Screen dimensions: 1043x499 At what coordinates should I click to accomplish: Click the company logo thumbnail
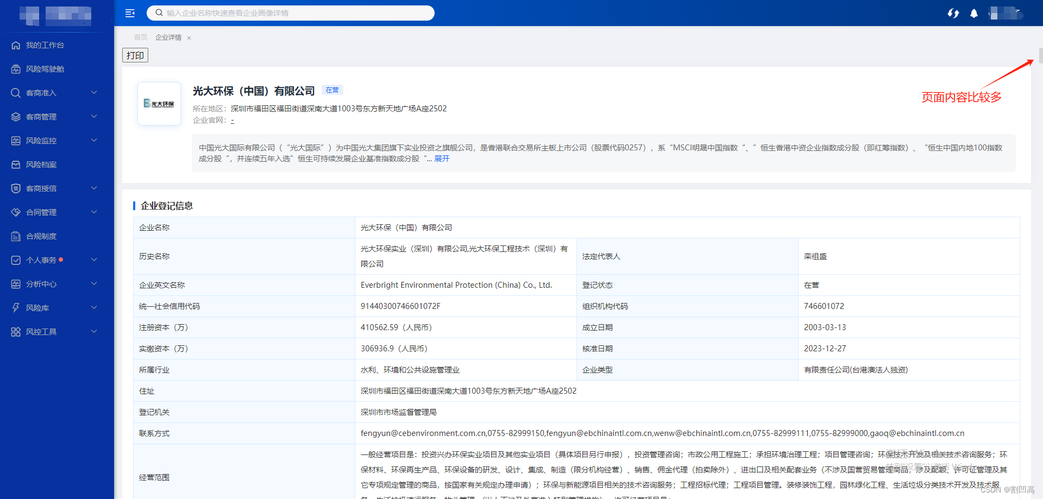click(159, 104)
